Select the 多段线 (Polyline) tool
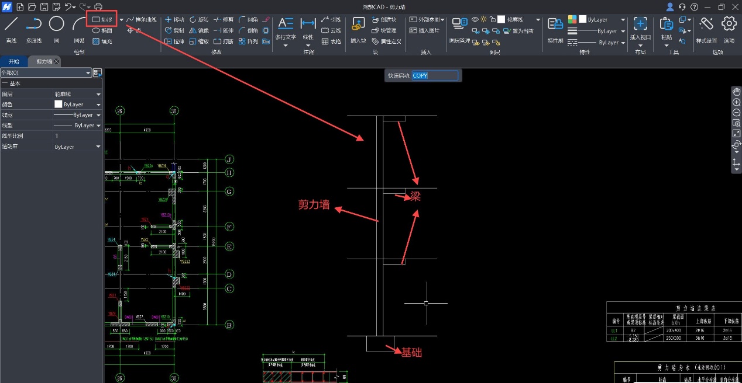This screenshot has width=742, height=383. pos(34,28)
